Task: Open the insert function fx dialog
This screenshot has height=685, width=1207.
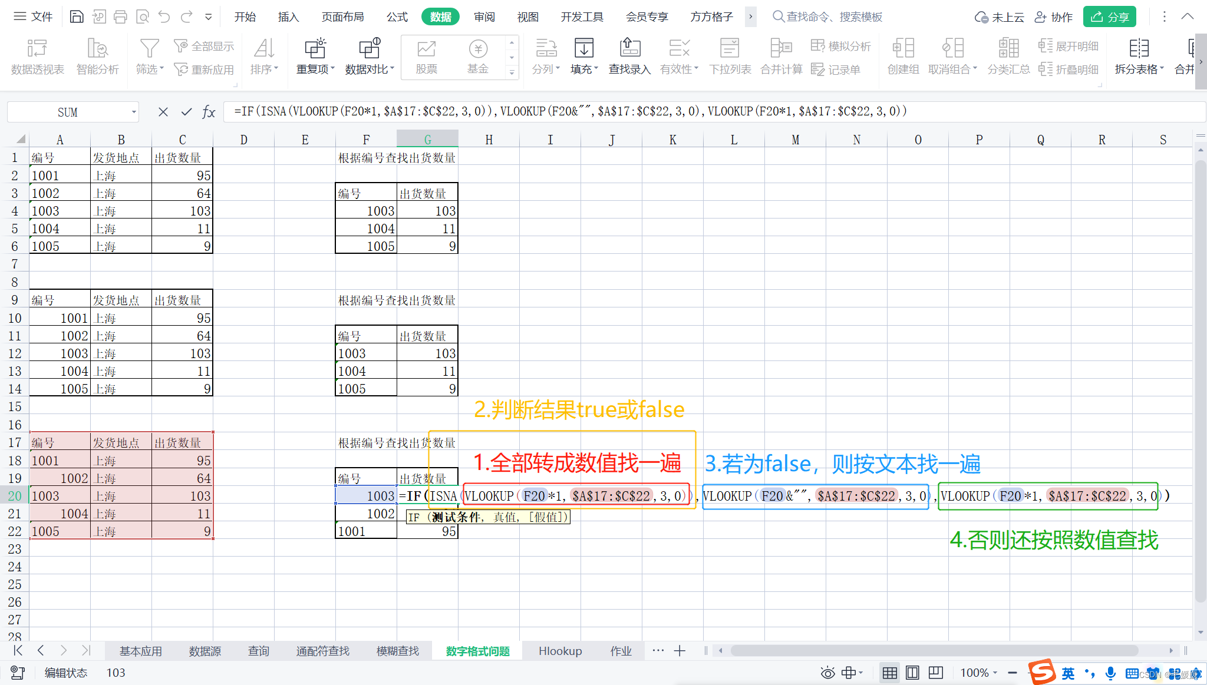Action: coord(209,112)
